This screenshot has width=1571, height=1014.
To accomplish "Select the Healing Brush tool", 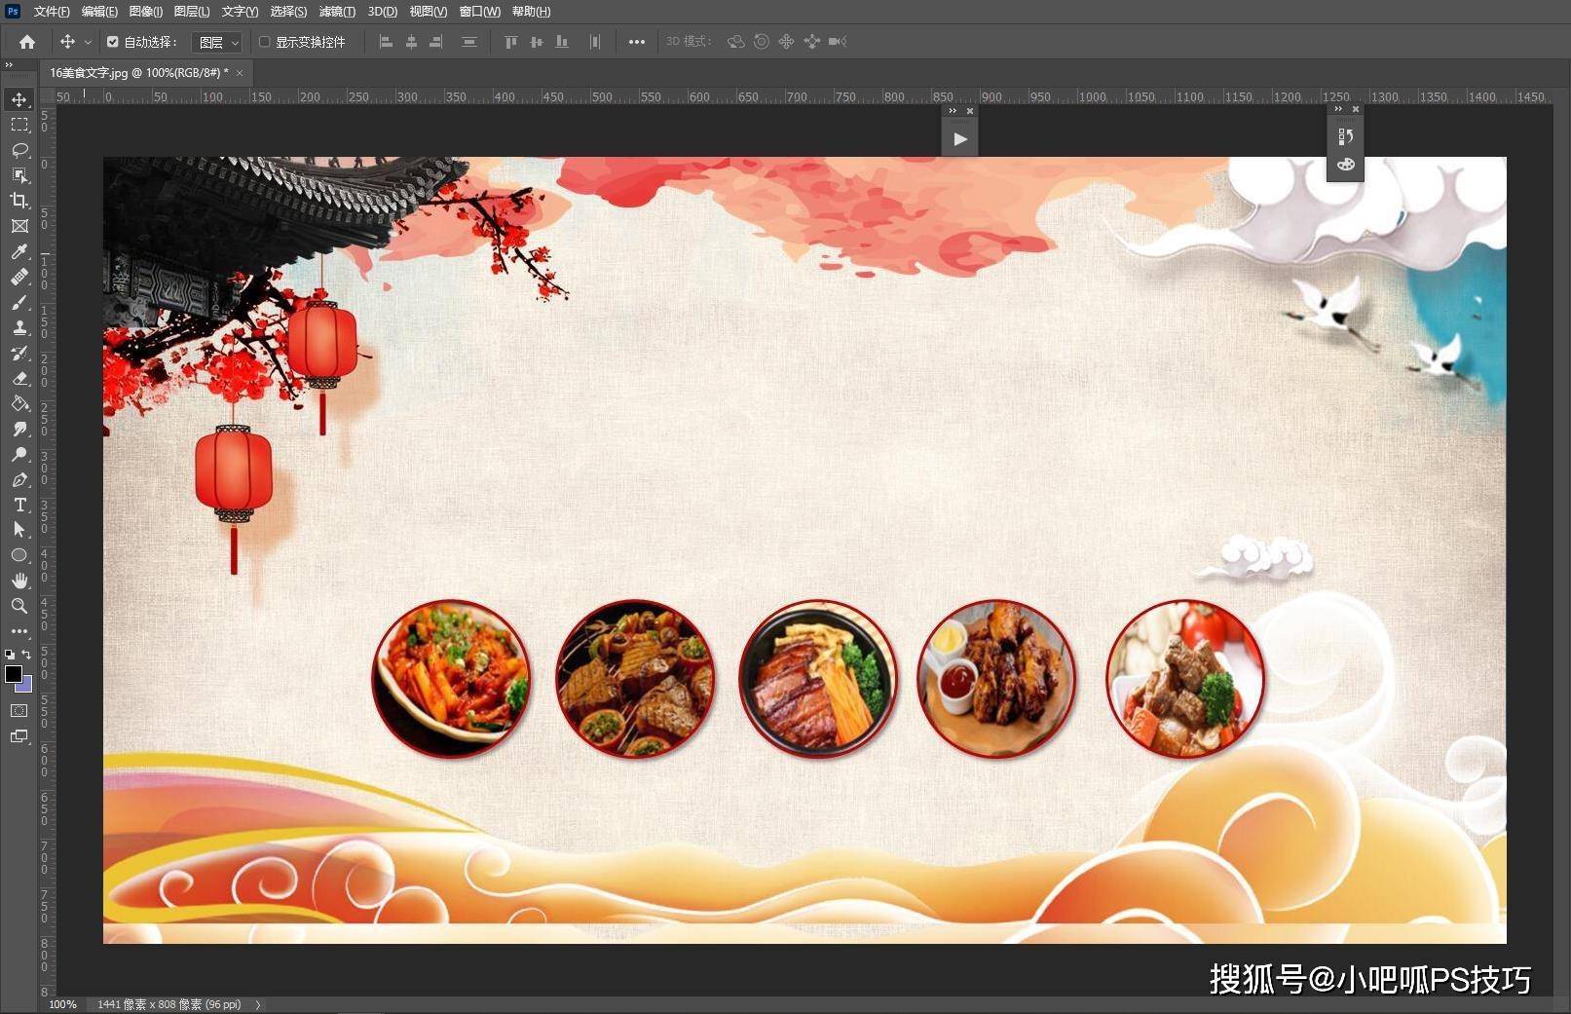I will point(19,277).
